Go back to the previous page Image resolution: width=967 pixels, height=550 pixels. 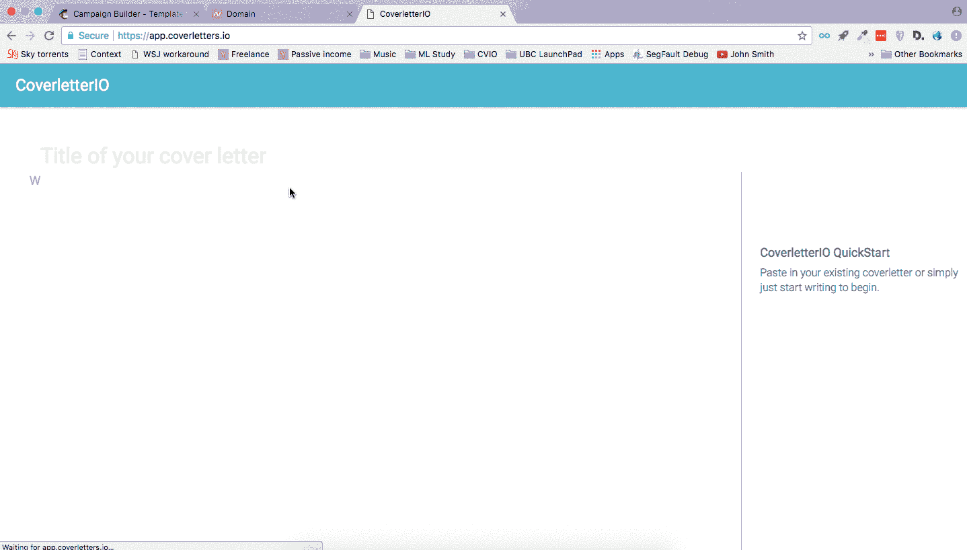coord(11,36)
